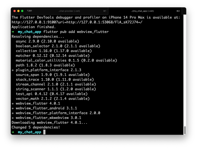Viewport: 197px width, 149px height.
Task: Minimize the terminal using yellow button
Action: (x=18, y=11)
